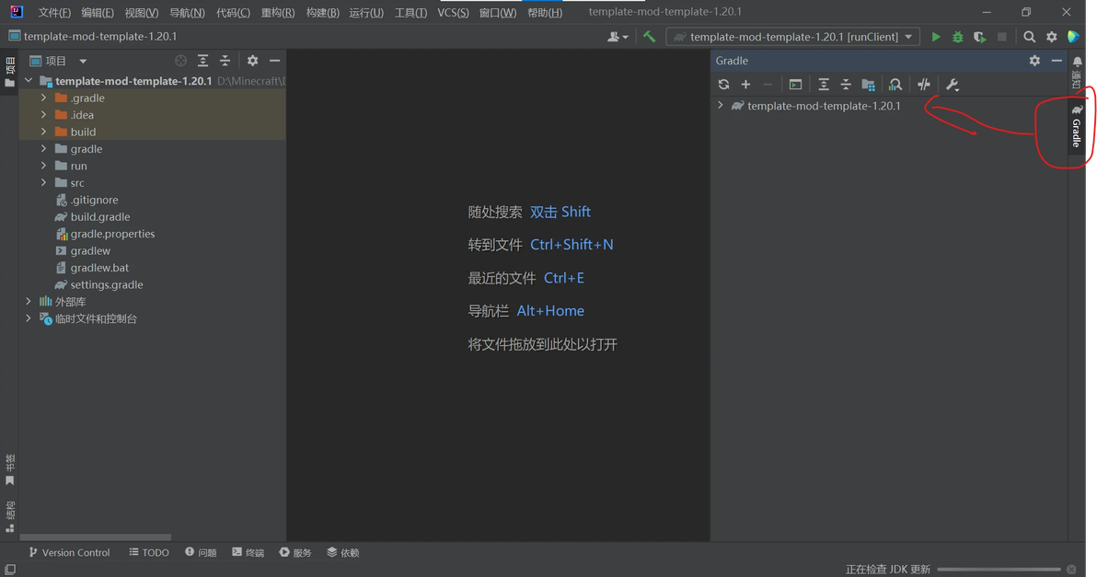Viewport: 1097px width, 577px height.
Task: Expand the gradle folder in the project tree
Action: click(x=43, y=148)
